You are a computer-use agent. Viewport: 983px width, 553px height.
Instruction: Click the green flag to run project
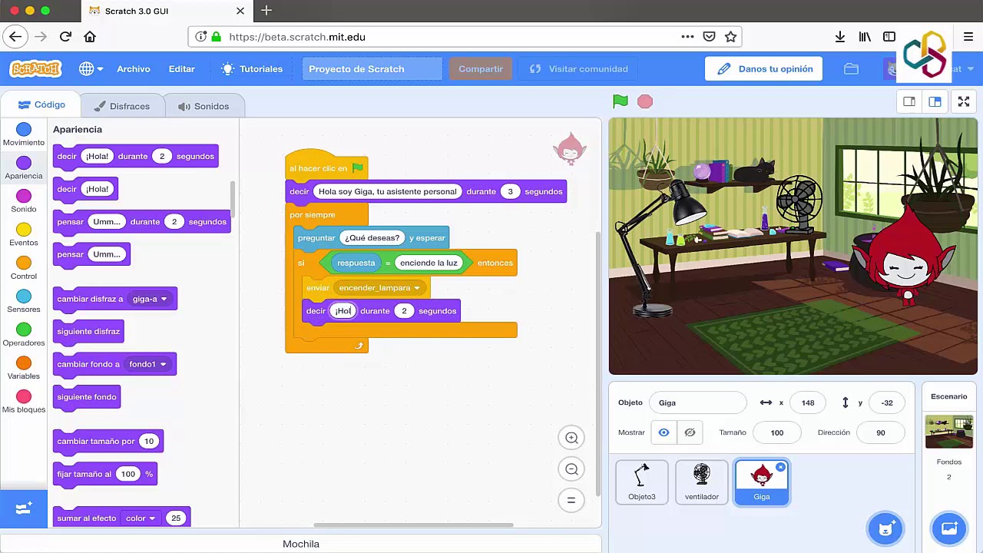pyautogui.click(x=621, y=101)
